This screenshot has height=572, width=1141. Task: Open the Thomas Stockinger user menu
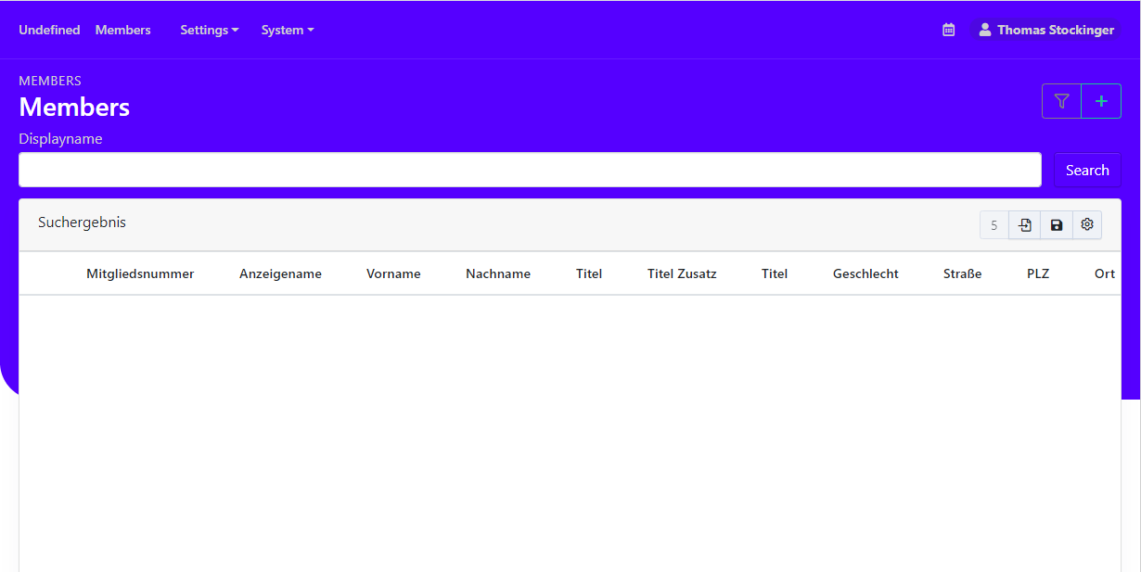coord(1045,30)
